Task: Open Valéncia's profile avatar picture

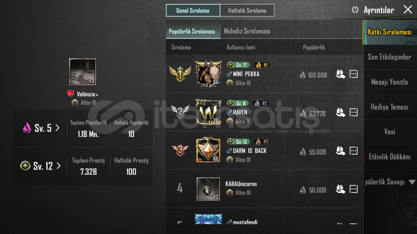Action: tap(83, 72)
